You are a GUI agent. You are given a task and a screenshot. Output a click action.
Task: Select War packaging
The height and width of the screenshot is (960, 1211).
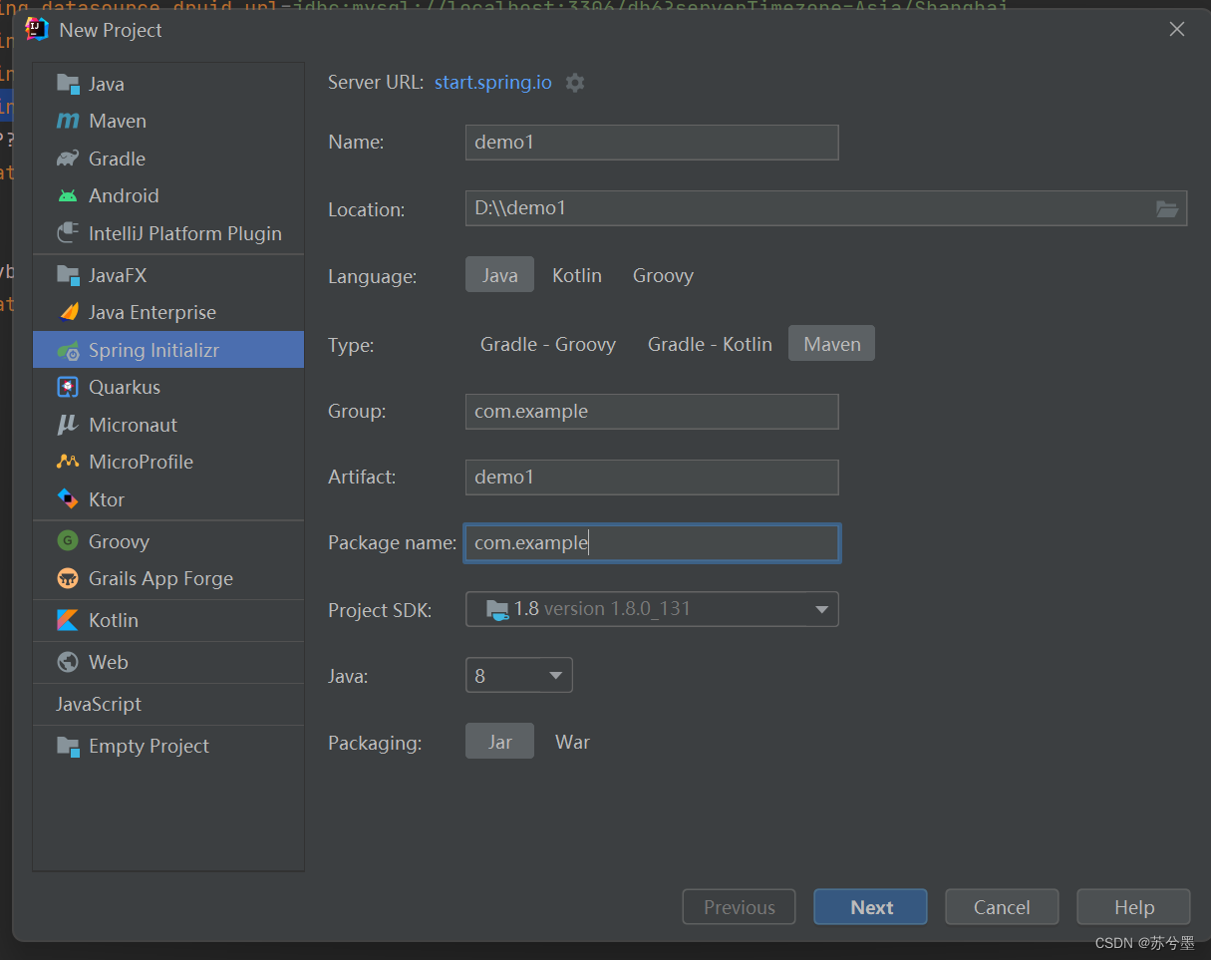572,742
